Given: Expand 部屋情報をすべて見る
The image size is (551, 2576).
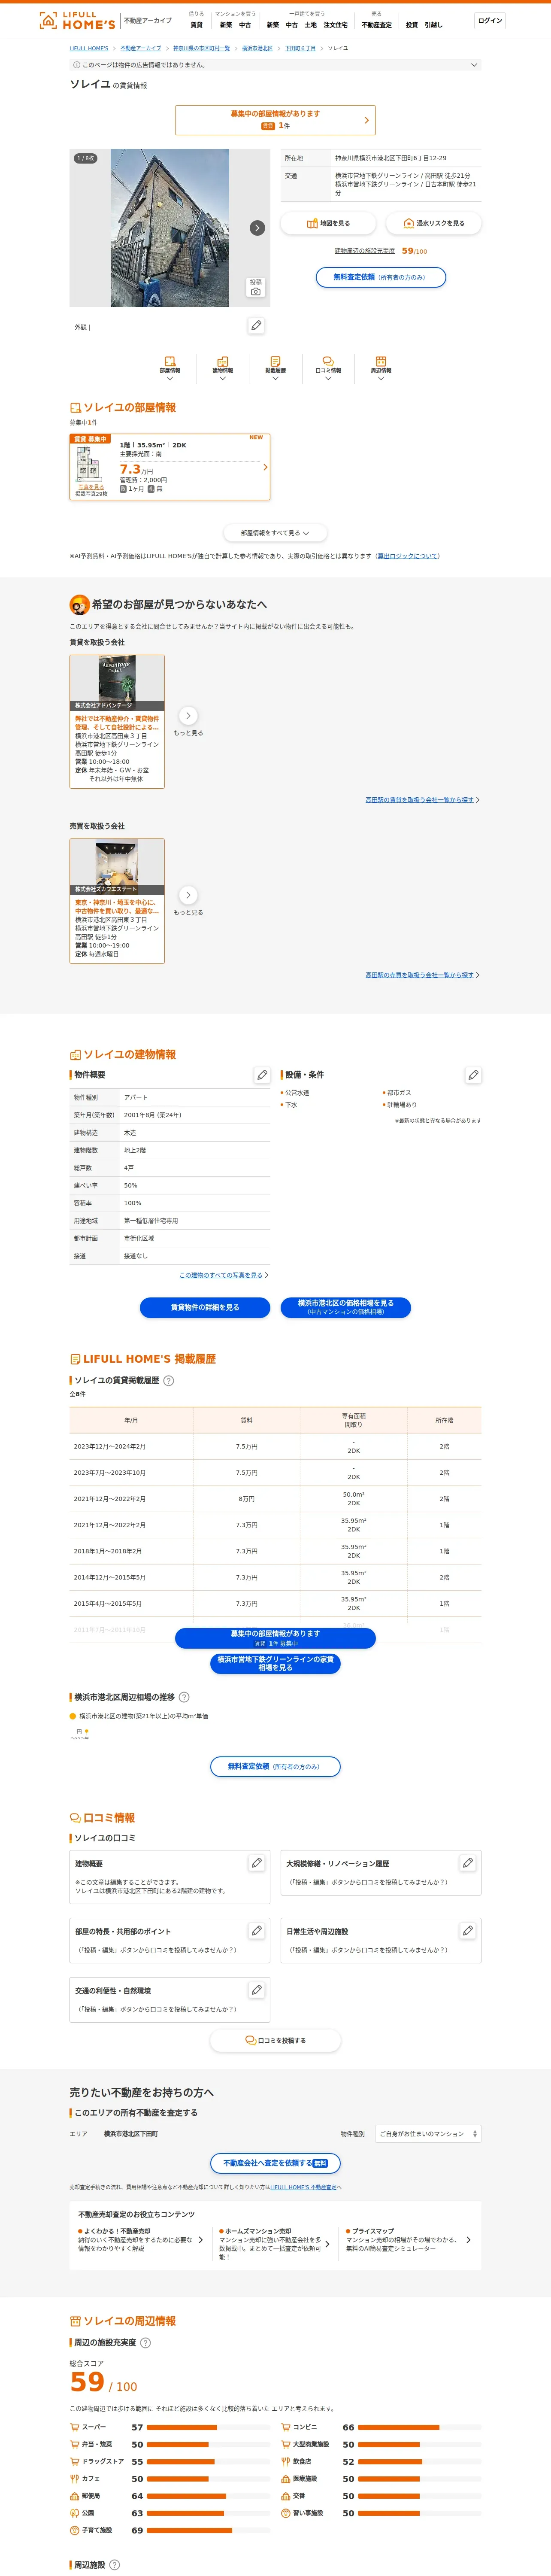Looking at the screenshot, I should click(x=275, y=533).
